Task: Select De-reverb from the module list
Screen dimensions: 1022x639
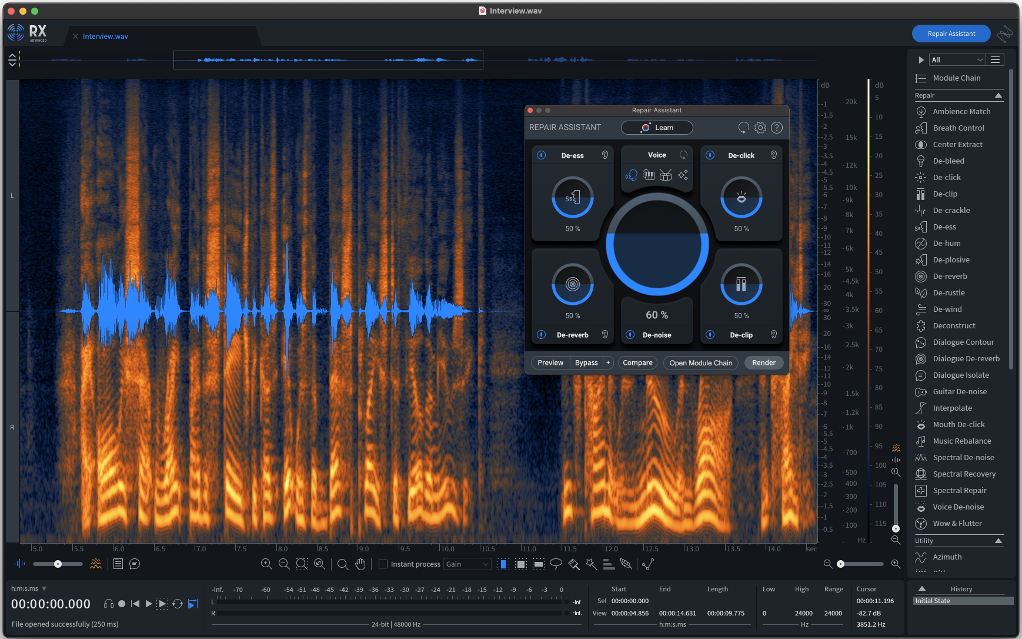Action: pyautogui.click(x=950, y=276)
